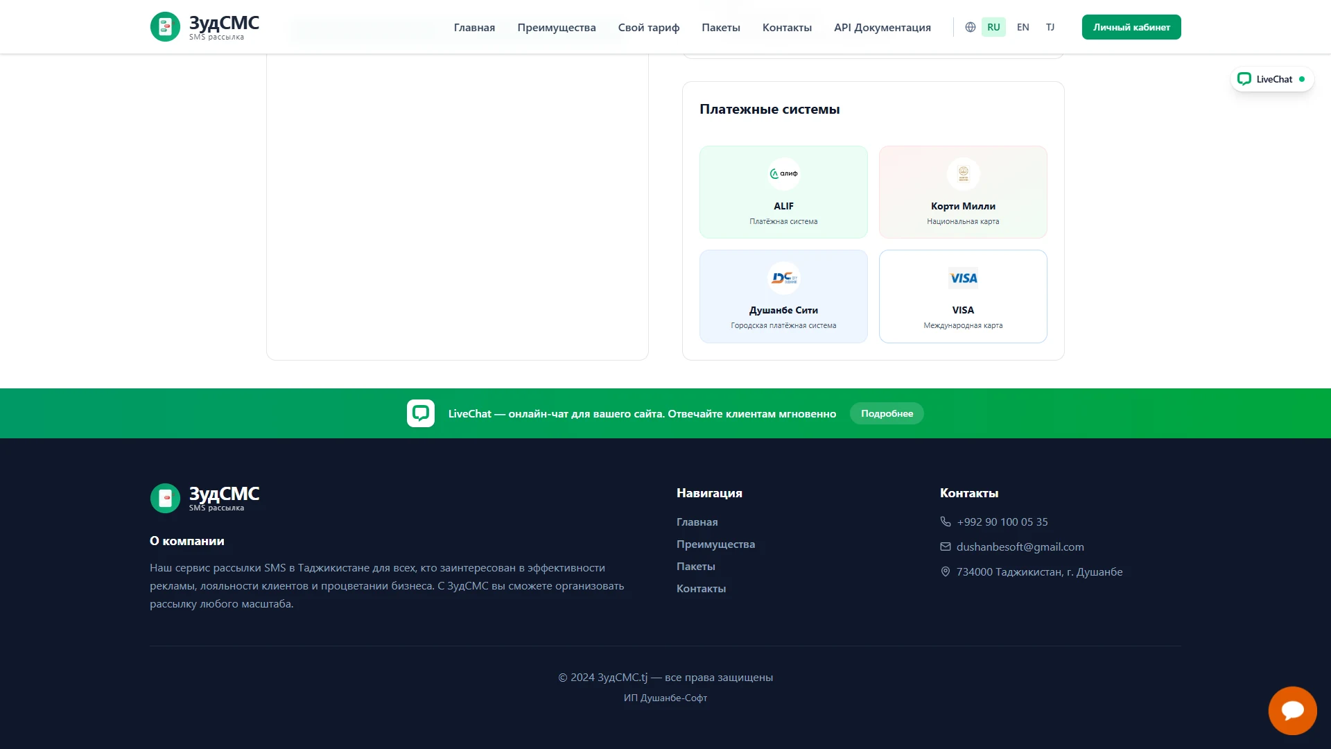Go to Свой тариф section

(648, 27)
